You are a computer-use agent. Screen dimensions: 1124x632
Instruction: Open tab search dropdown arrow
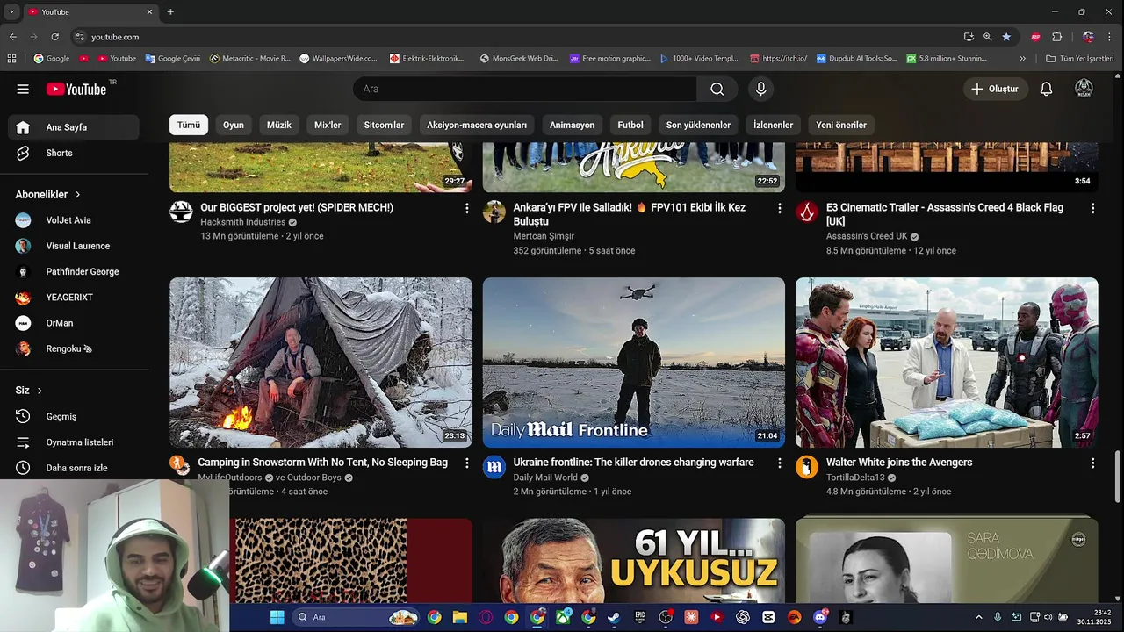[11, 11]
